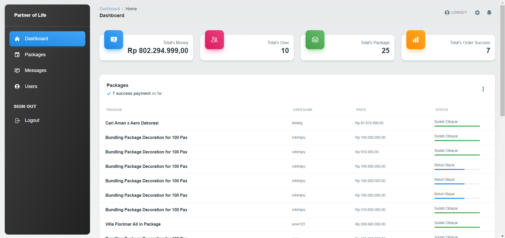
Task: Click the STATUS column header
Action: coord(442,110)
